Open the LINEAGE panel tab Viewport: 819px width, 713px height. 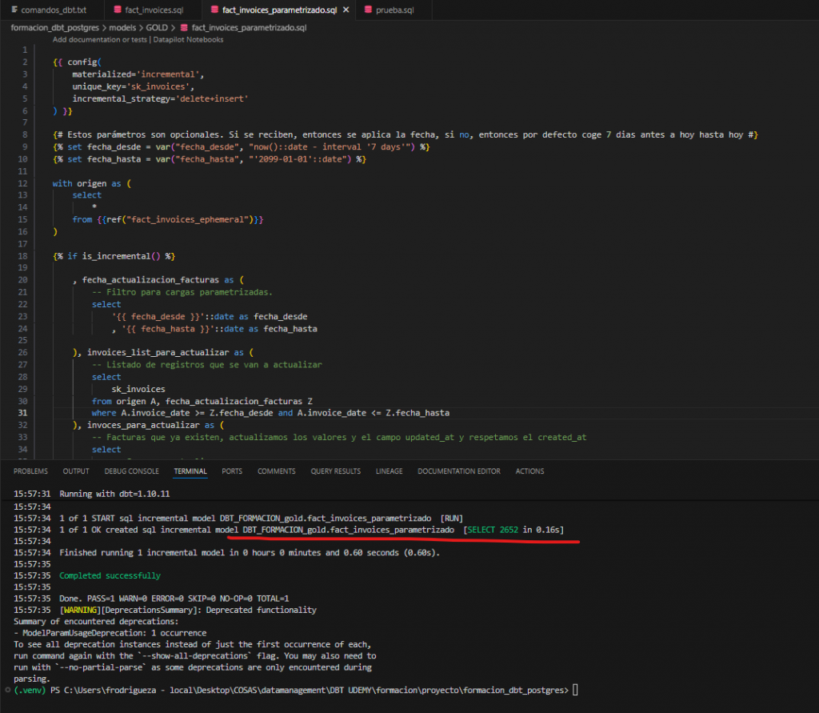pos(389,471)
